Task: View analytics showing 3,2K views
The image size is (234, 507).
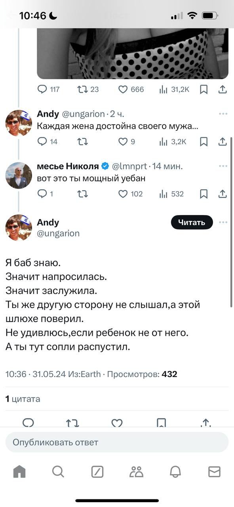Action: point(173,141)
